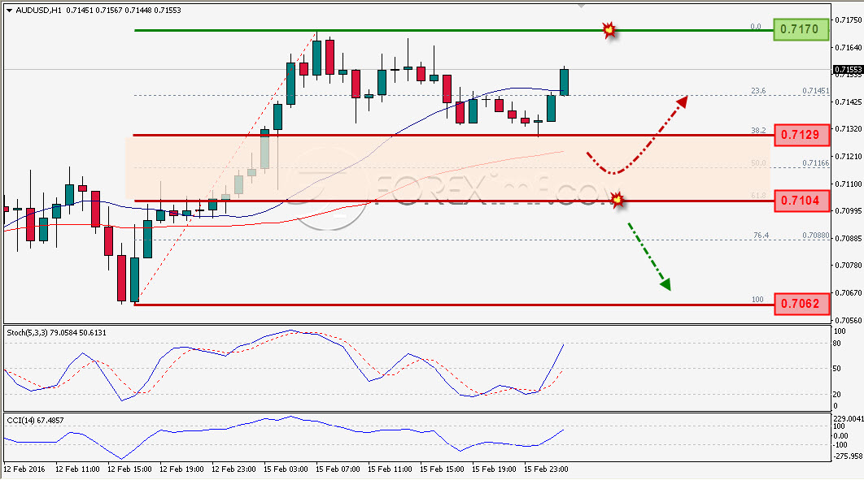The height and width of the screenshot is (480, 864).
Task: Click 0.71425 on the price axis
Action: (x=849, y=102)
